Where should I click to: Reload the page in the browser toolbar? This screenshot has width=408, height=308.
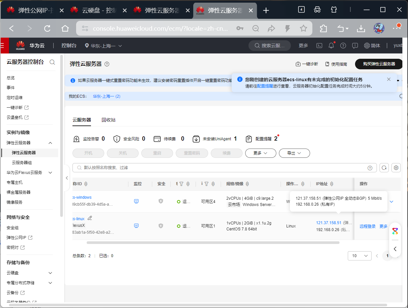(x=47, y=29)
